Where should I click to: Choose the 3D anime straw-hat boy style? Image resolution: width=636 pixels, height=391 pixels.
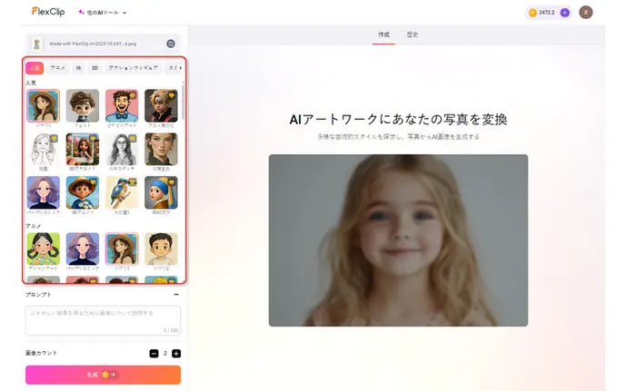point(83,192)
